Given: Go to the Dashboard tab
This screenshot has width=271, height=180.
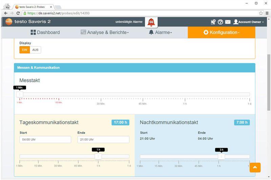Looking at the screenshot, I should (45, 32).
